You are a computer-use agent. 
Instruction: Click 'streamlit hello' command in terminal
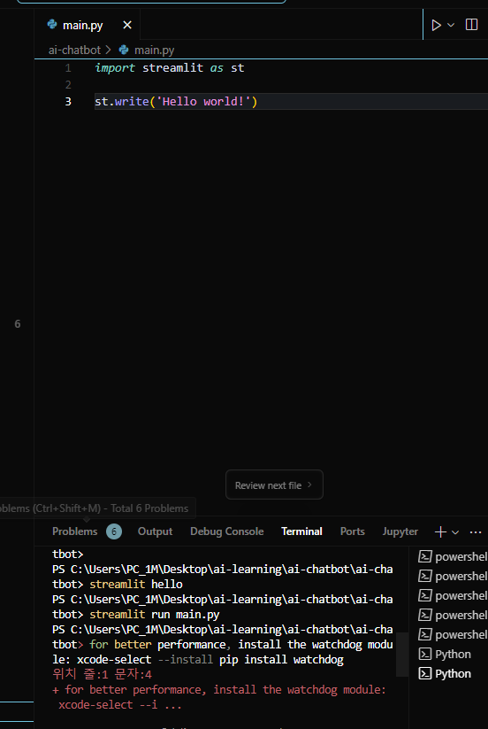136,584
